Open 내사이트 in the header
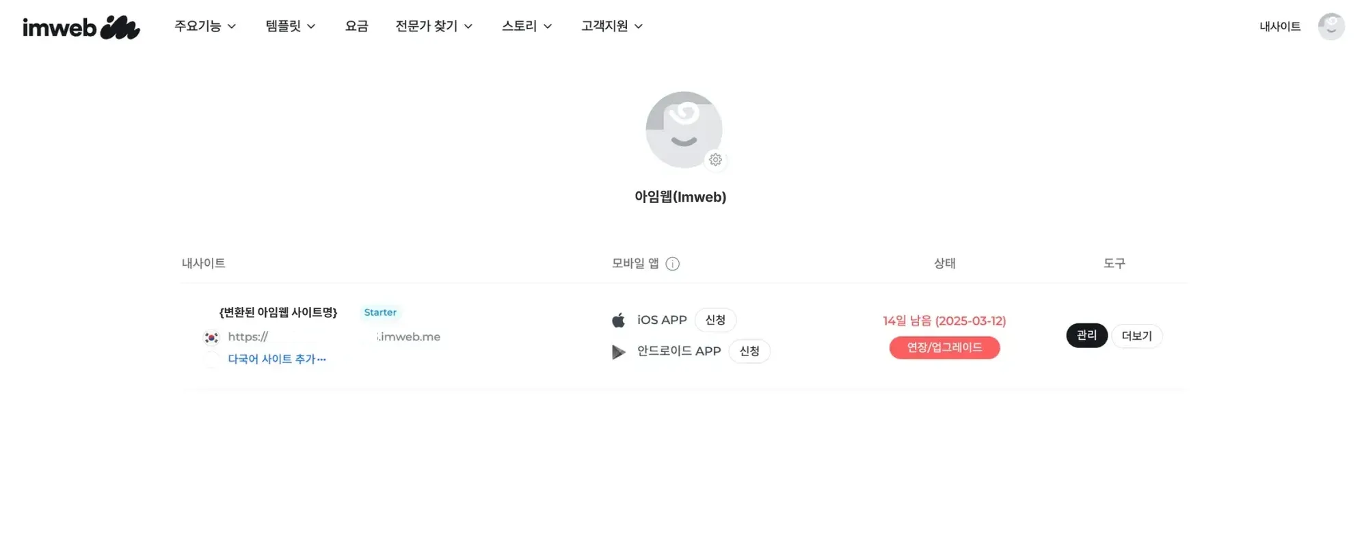The width and height of the screenshot is (1362, 551). [1280, 27]
